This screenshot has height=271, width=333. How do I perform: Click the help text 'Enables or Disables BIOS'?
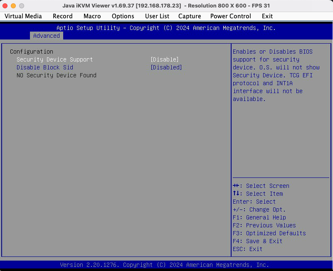[272, 52]
